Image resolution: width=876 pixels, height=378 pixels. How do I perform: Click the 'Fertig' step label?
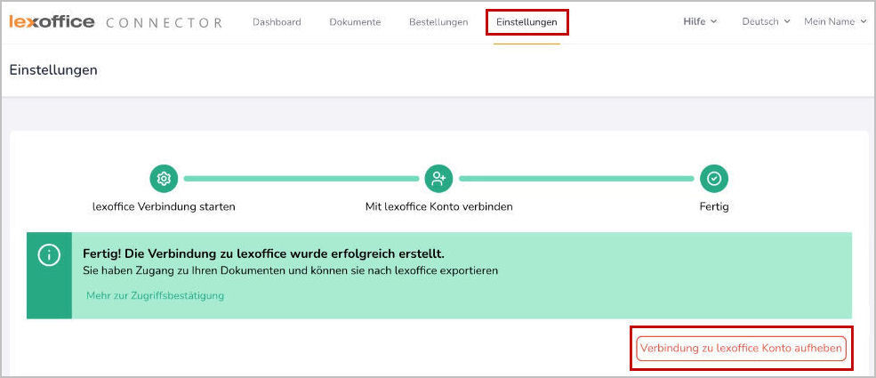coord(714,206)
